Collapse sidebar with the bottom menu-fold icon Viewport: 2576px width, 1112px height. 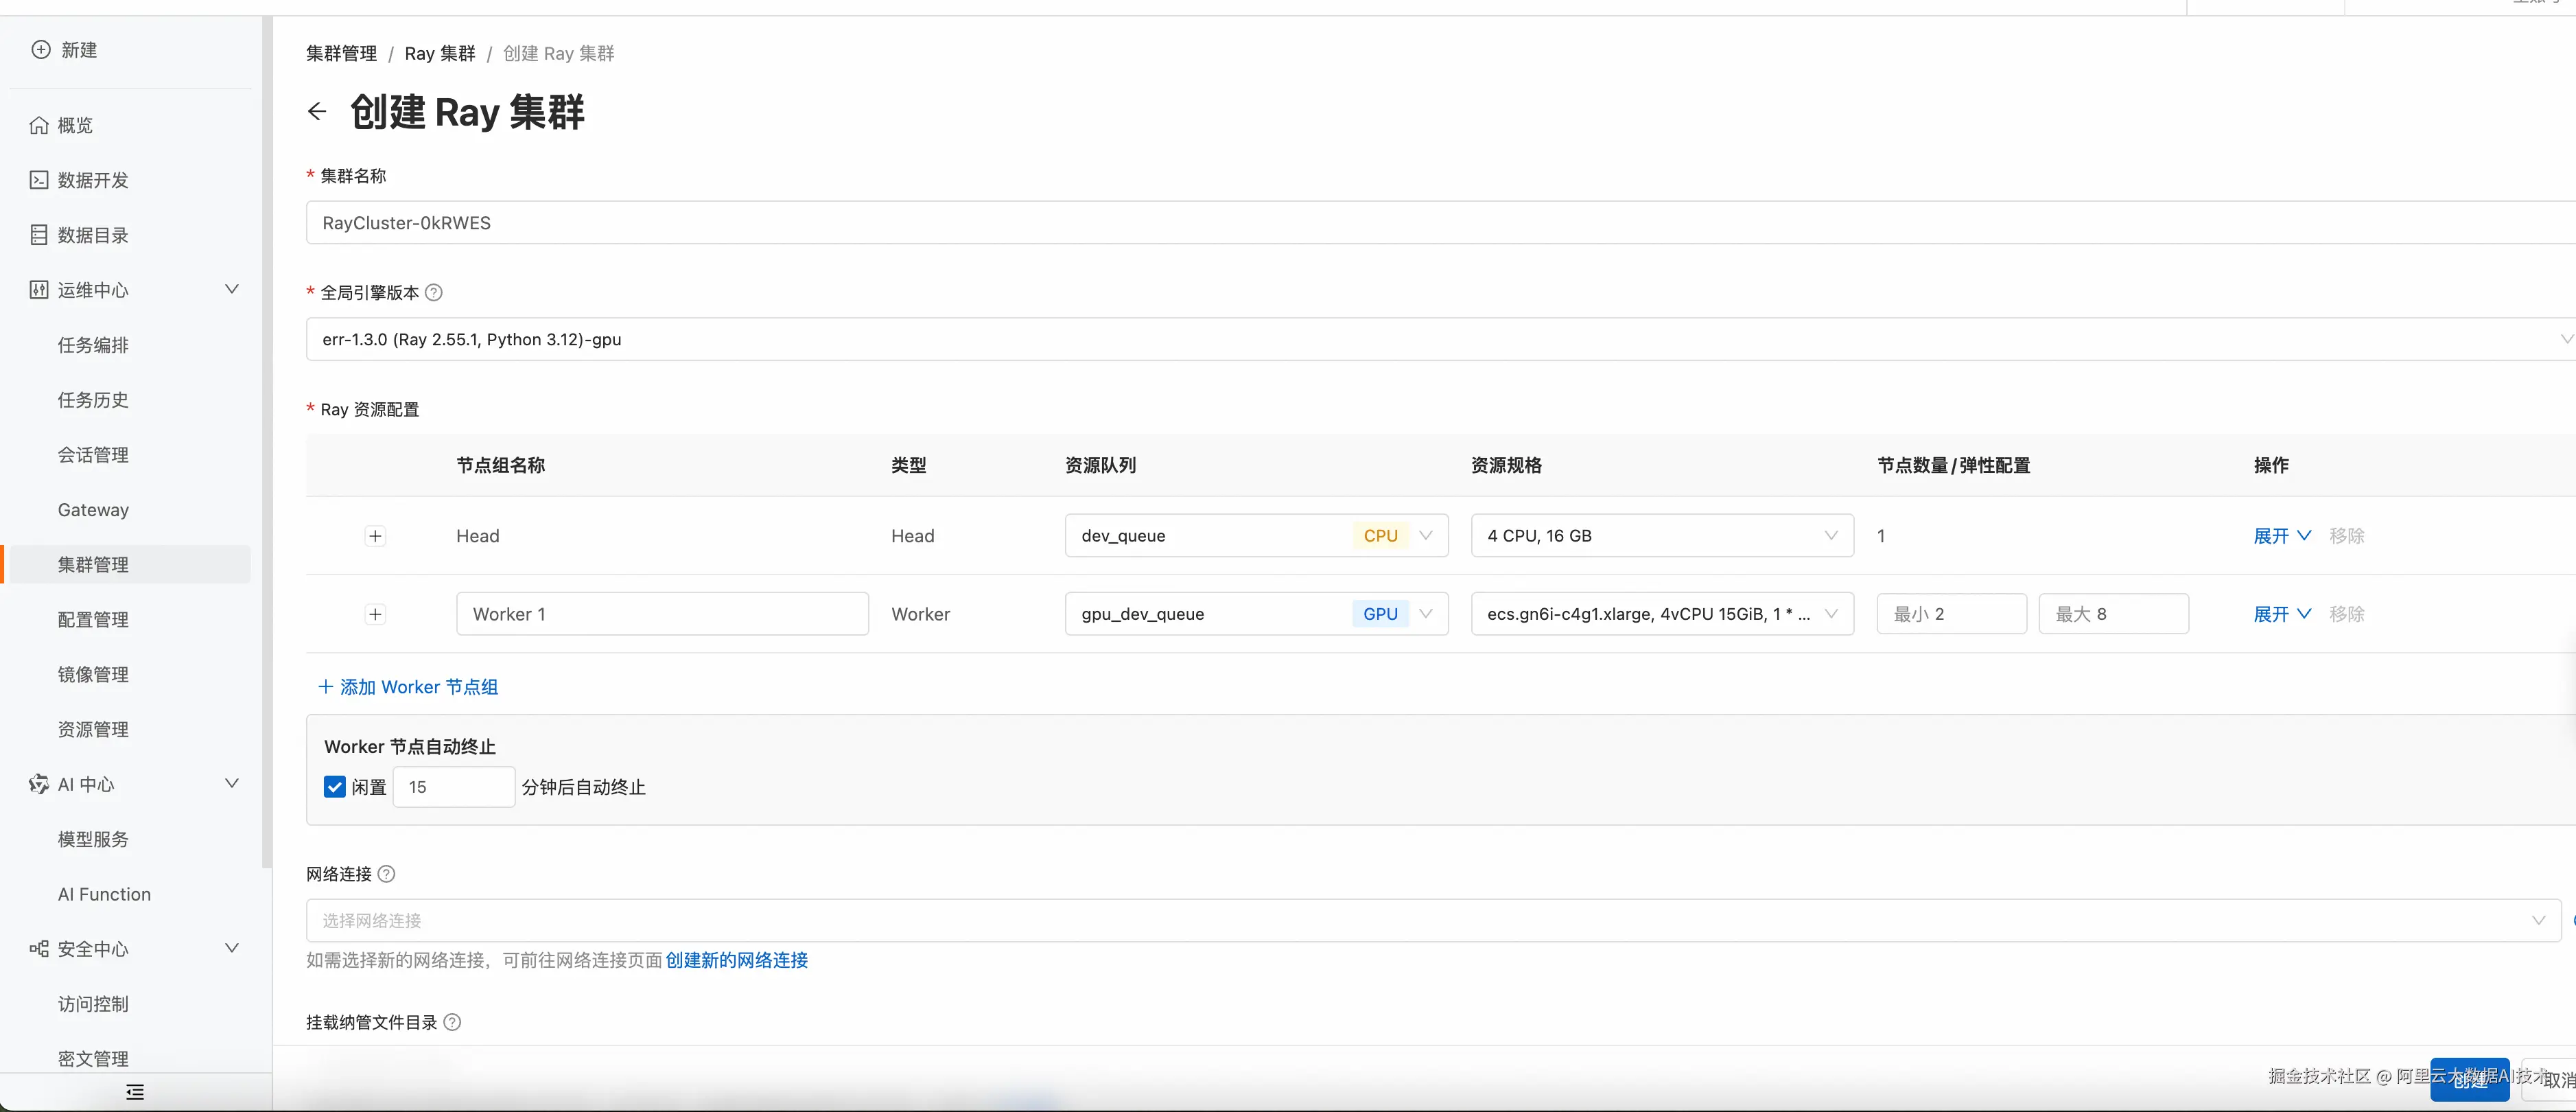pos(135,1092)
